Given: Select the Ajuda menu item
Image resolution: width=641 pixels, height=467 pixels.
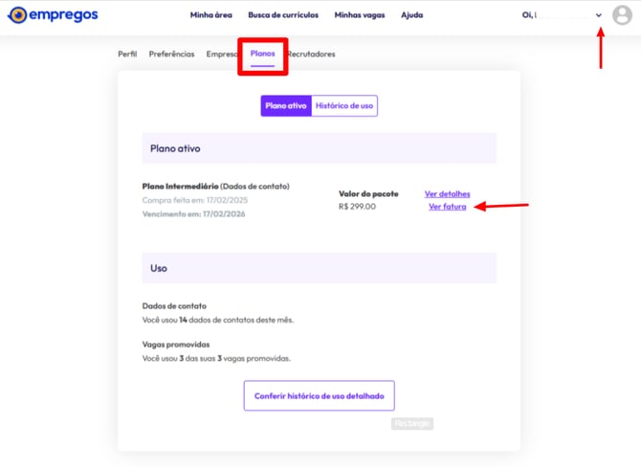Looking at the screenshot, I should pyautogui.click(x=411, y=15).
